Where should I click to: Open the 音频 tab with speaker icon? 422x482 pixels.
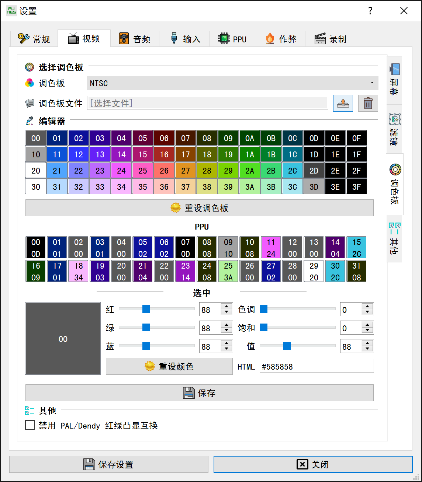(135, 39)
